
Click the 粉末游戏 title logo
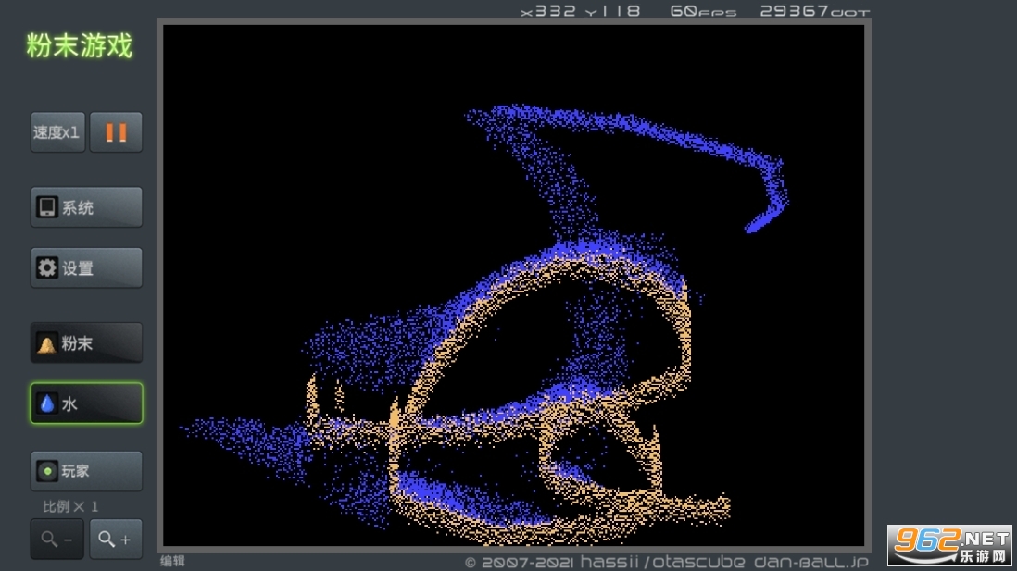[x=80, y=46]
